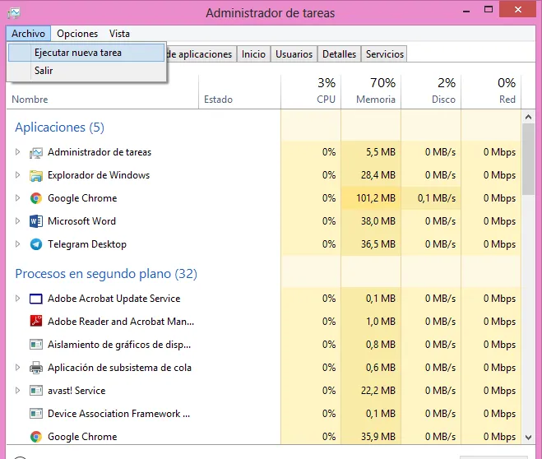Click the printer icon for Aplicación de subsistema
Screen dimensions: 542x459
point(36,368)
